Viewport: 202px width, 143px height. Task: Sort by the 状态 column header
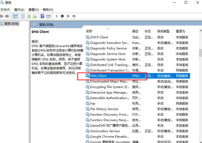[x=148, y=31]
